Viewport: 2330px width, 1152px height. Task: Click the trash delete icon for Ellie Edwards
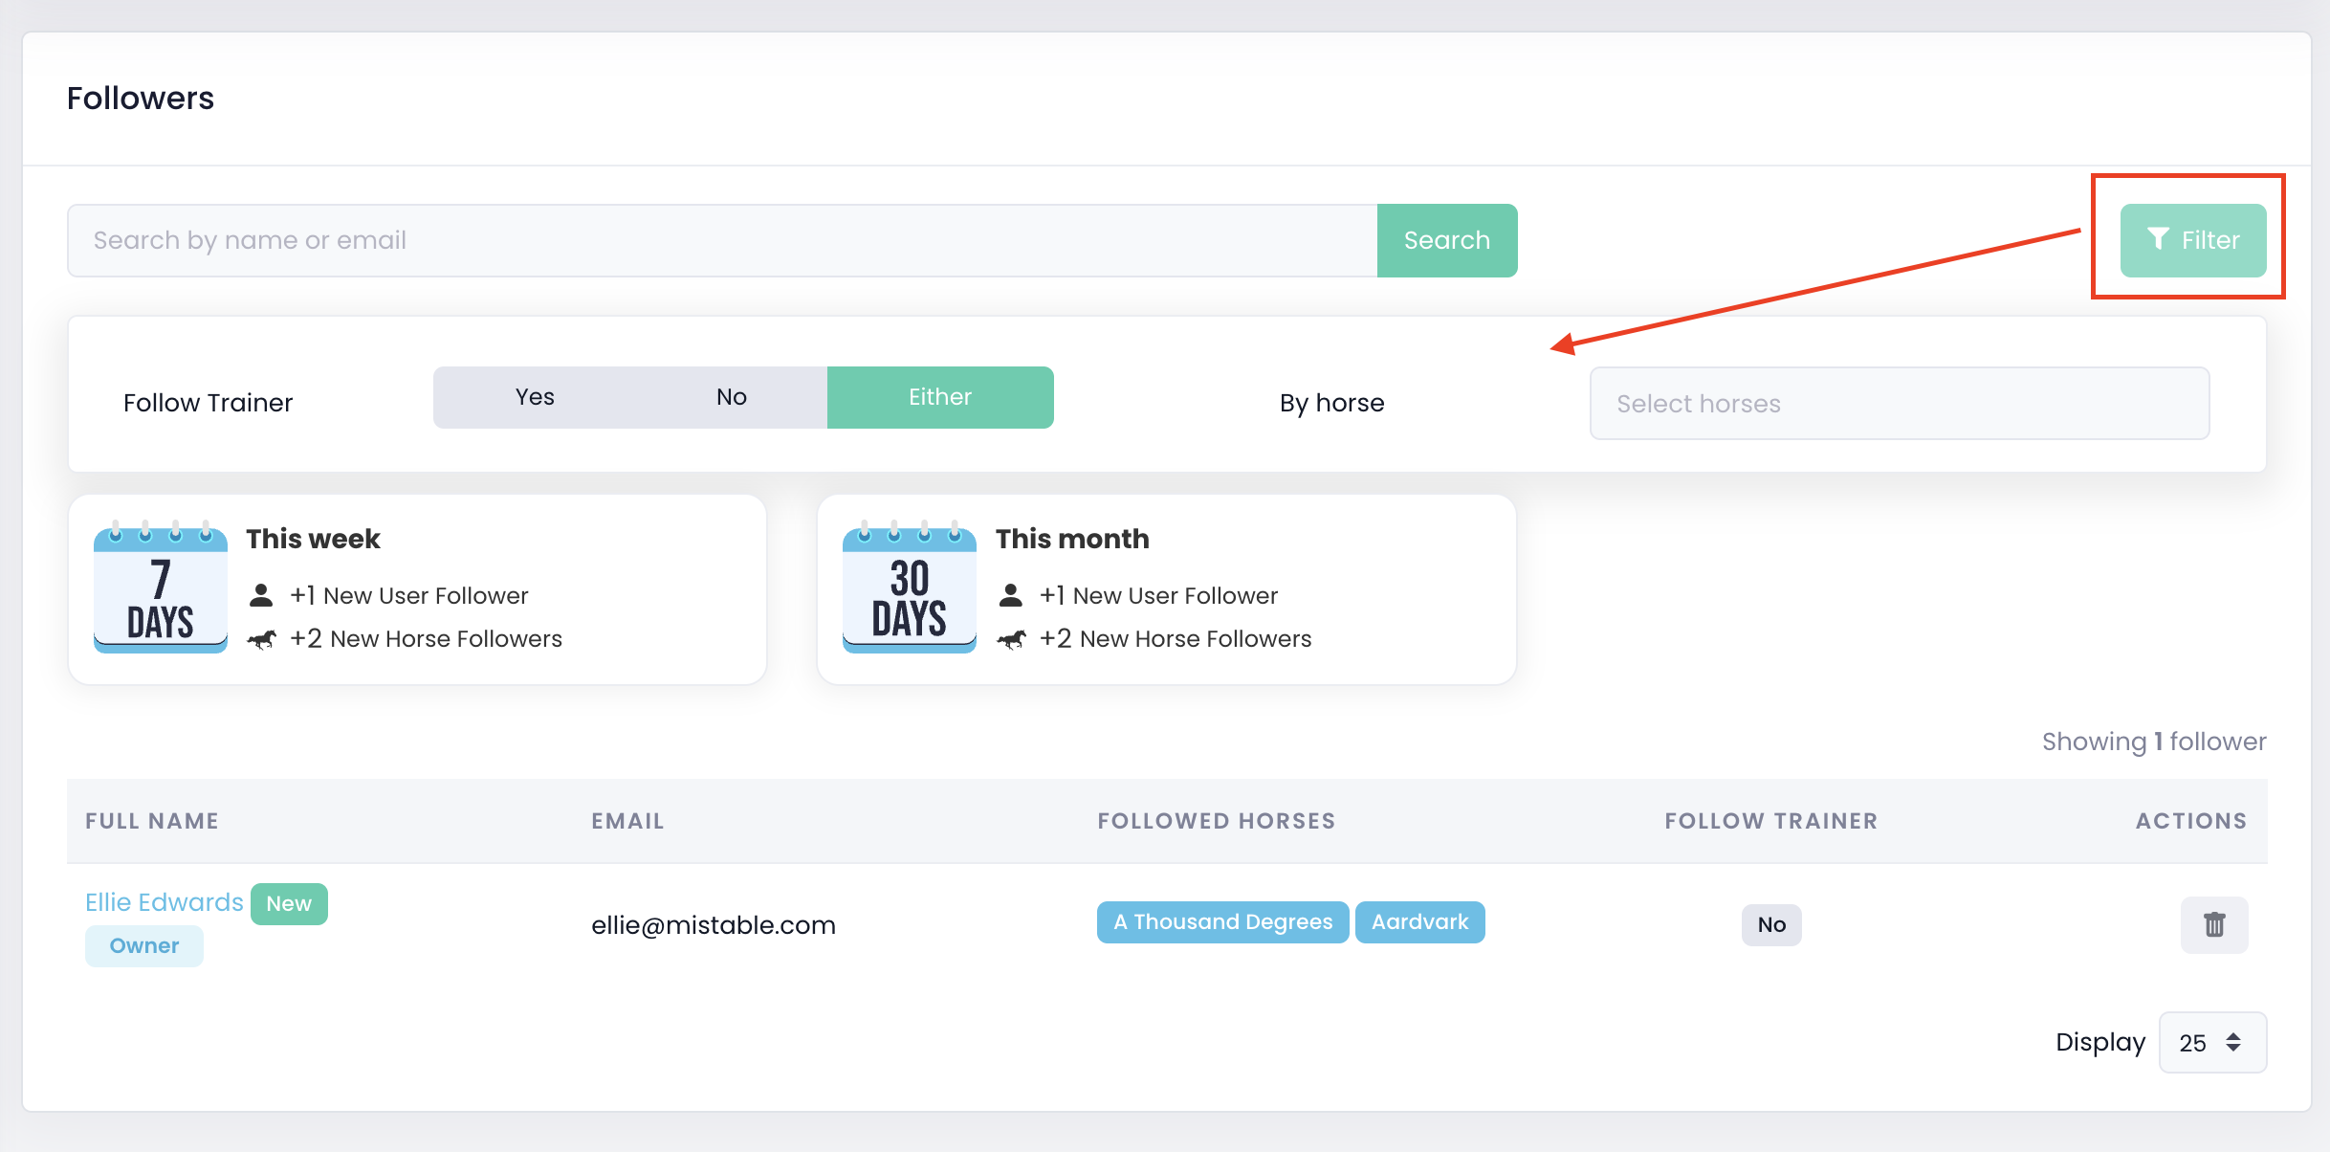pyautogui.click(x=2214, y=924)
